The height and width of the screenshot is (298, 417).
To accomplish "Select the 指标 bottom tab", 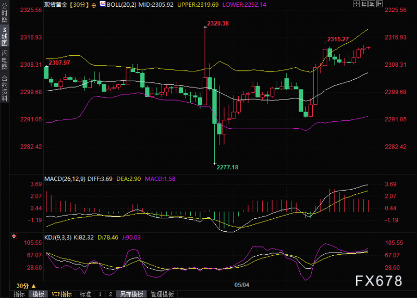I will pyautogui.click(x=19, y=294).
